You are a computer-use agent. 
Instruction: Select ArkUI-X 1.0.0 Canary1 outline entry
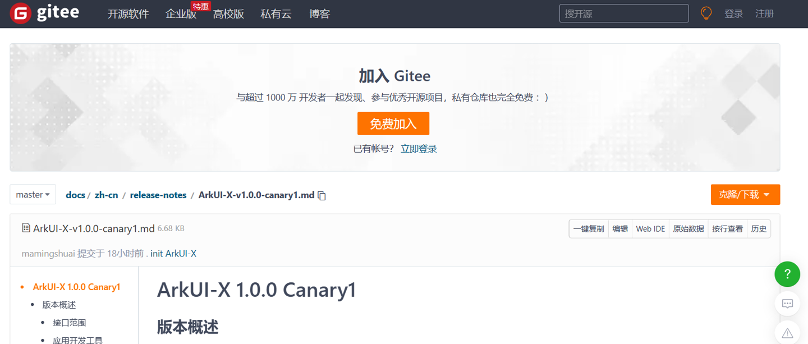(77, 287)
